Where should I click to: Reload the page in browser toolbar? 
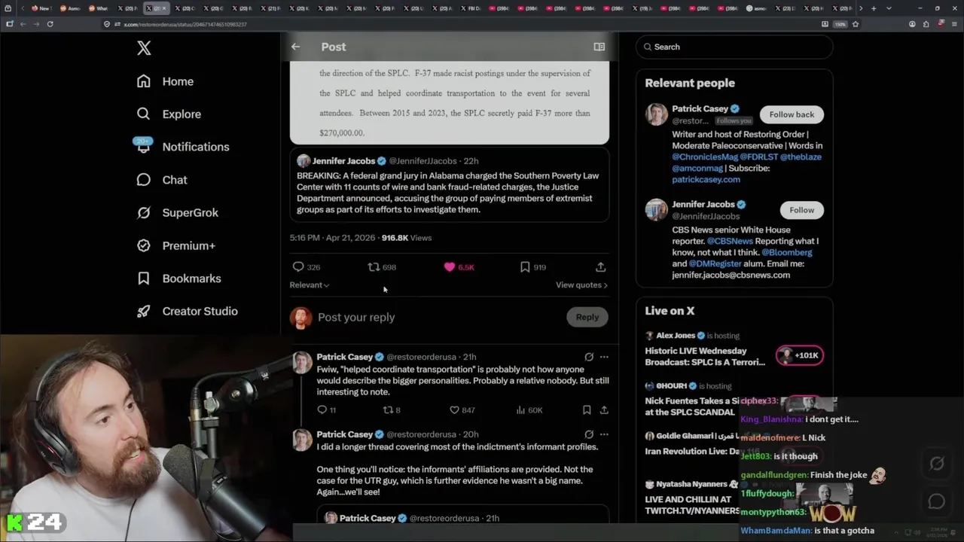pyautogui.click(x=50, y=24)
